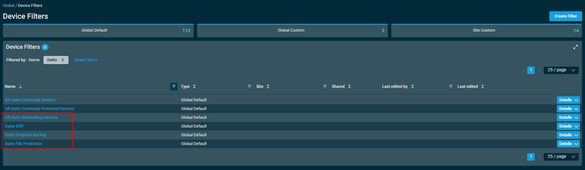Open the bottom 25 / page dropdown
This screenshot has width=585, height=170.
[561, 157]
